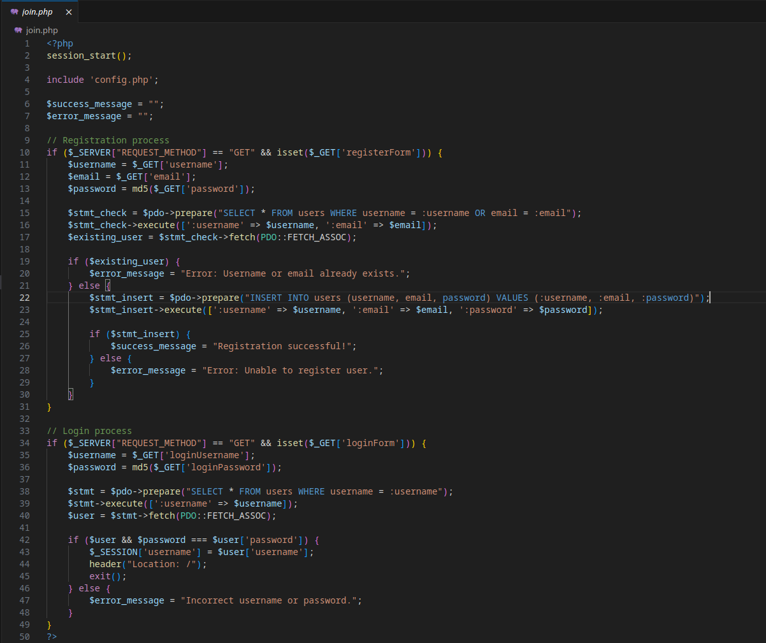Click the $existing_user = $stmt_check->fetch line
The image size is (766, 643).
212,237
